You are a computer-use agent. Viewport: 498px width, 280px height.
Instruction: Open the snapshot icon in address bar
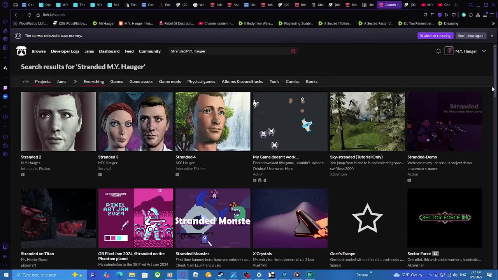[x=433, y=15]
